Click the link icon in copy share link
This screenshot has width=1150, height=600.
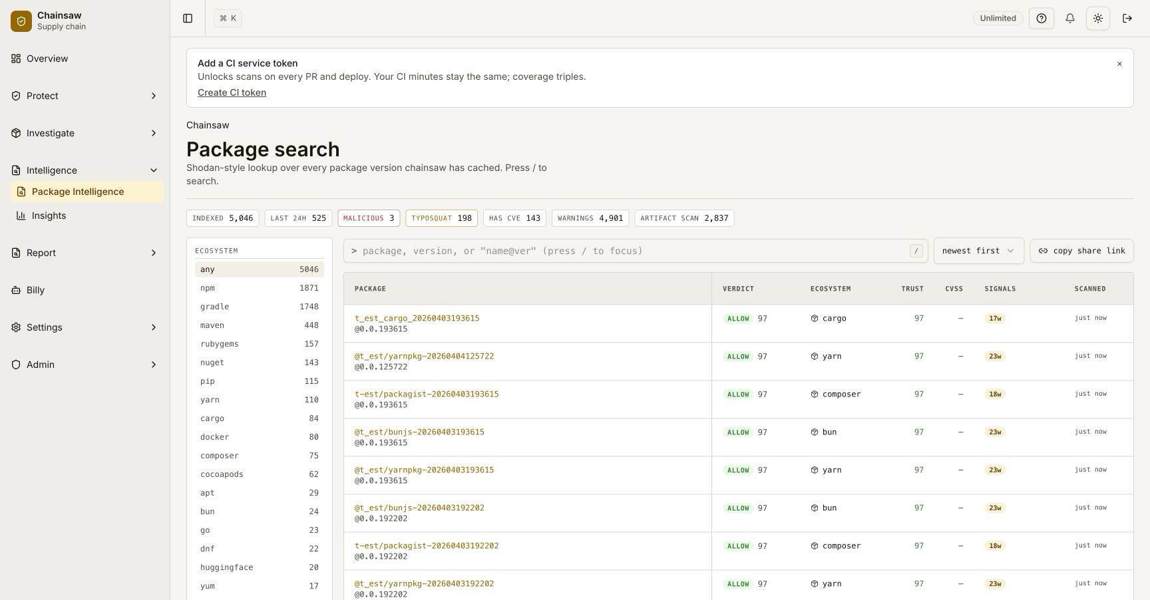(x=1043, y=251)
